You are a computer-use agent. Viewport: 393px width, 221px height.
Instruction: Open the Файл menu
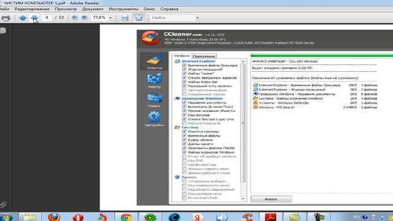[x=4, y=9]
